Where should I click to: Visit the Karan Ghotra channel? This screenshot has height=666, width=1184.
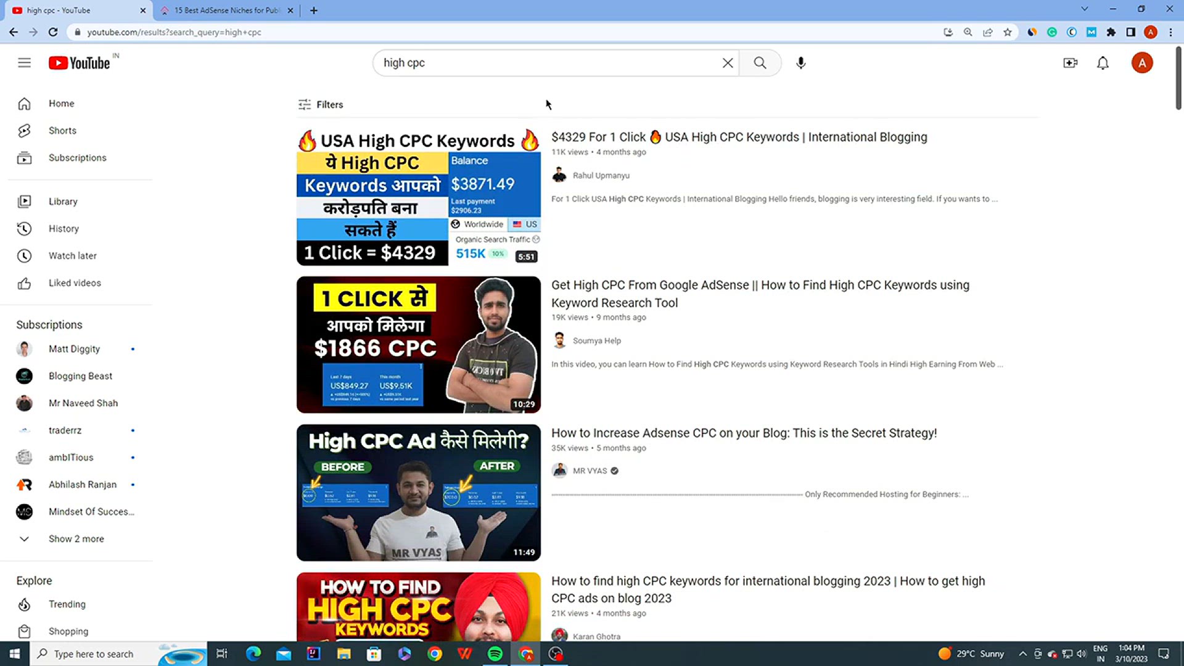point(596,636)
